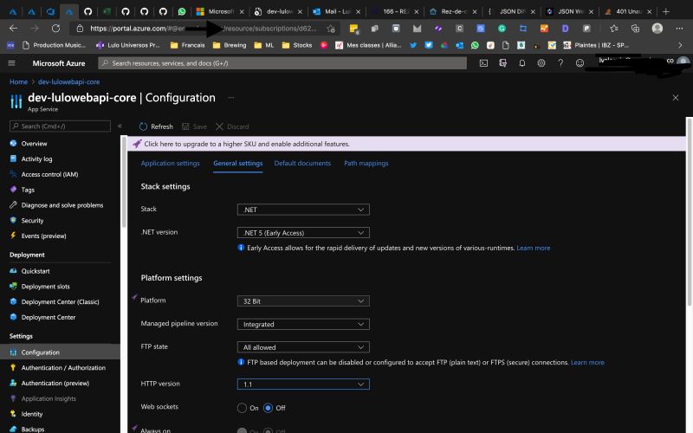693x433 pixels.
Task: Click the sidebar Search (Cmd+/) field
Action: point(60,126)
